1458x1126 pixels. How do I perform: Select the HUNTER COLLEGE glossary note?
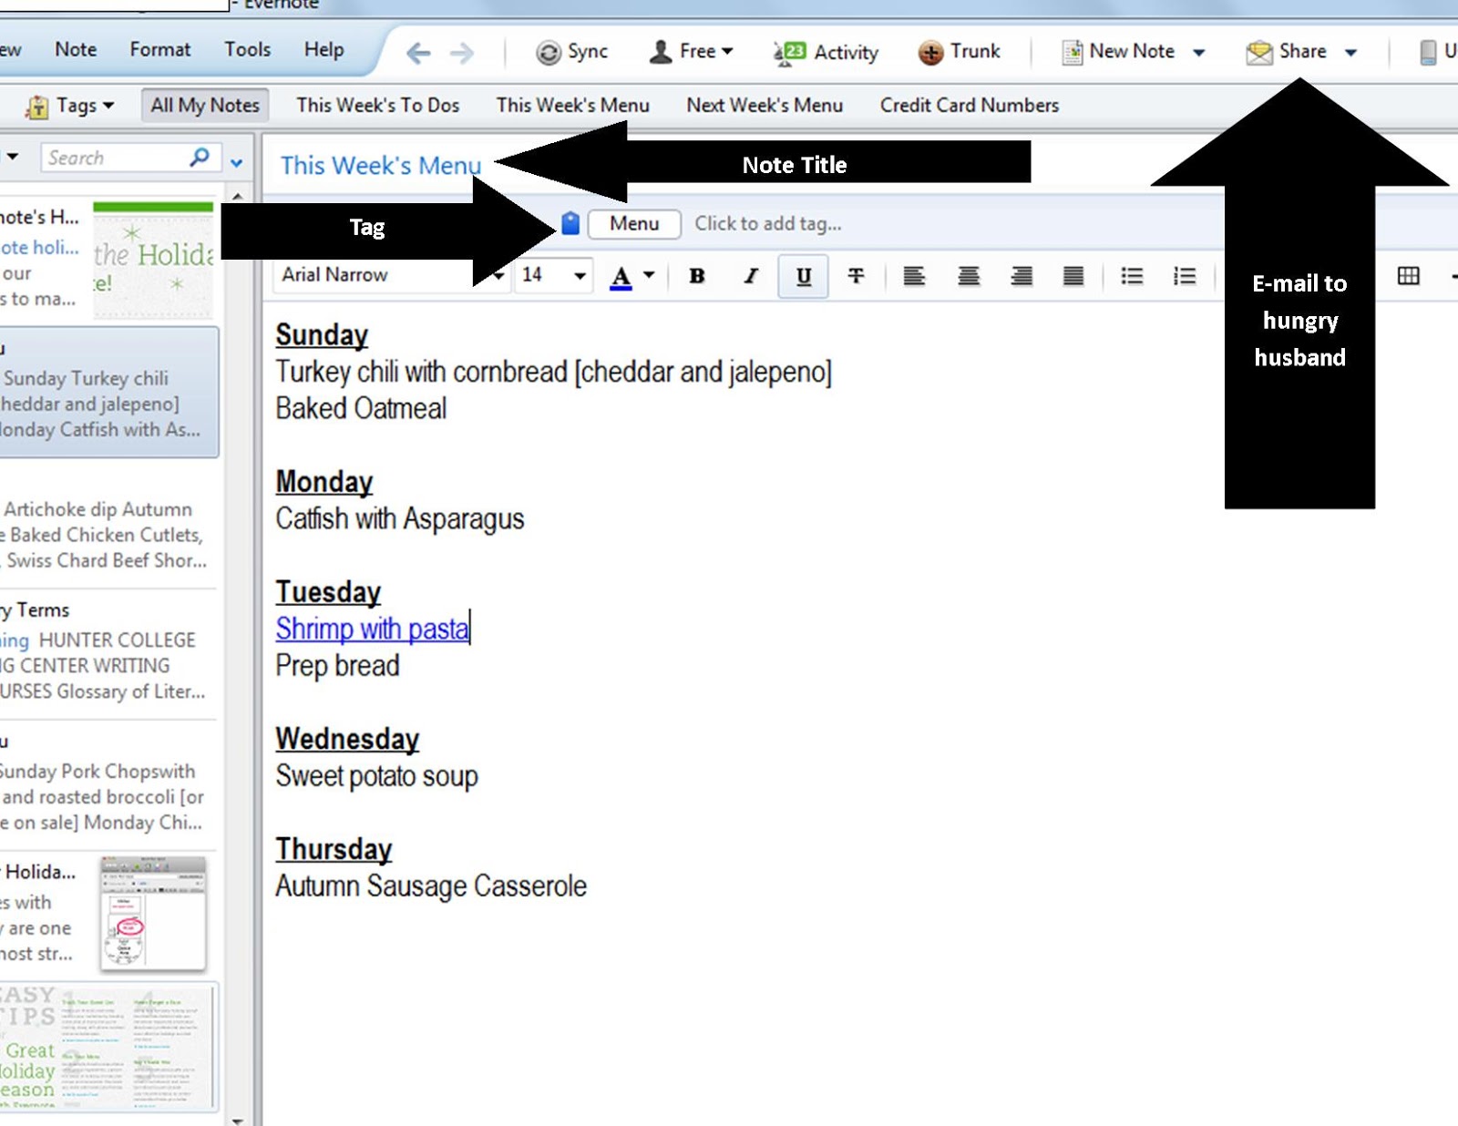click(107, 654)
